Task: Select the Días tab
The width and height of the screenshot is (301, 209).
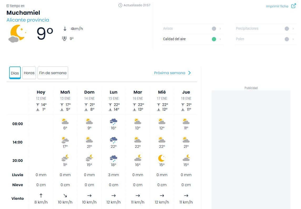Action: [15, 73]
